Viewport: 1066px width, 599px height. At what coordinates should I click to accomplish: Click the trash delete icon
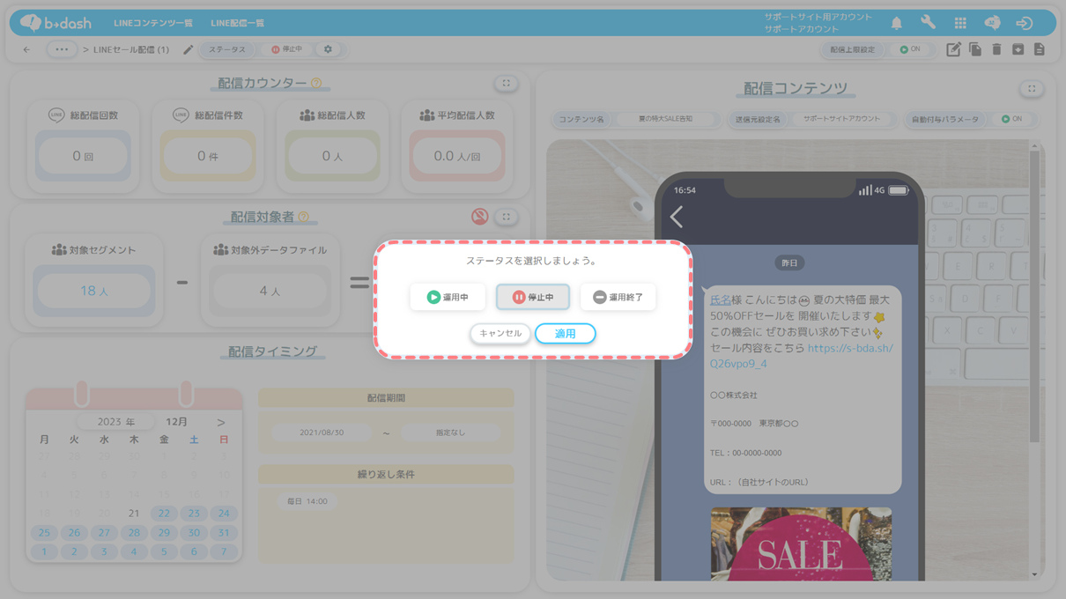click(996, 49)
